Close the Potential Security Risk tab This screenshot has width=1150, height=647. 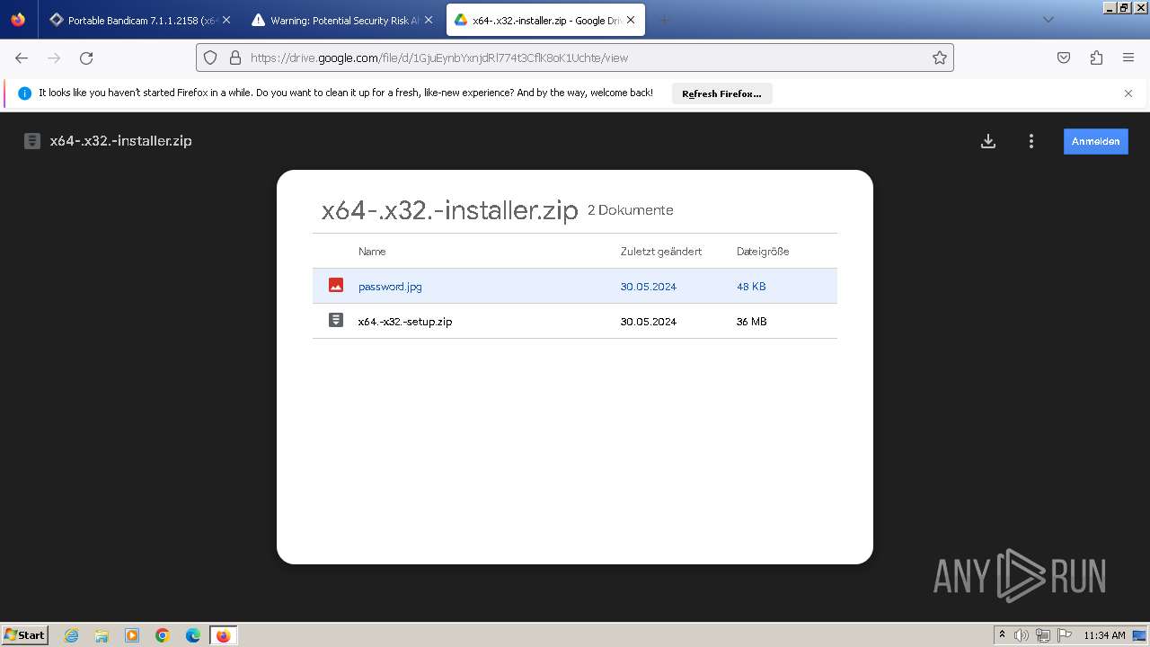429,20
